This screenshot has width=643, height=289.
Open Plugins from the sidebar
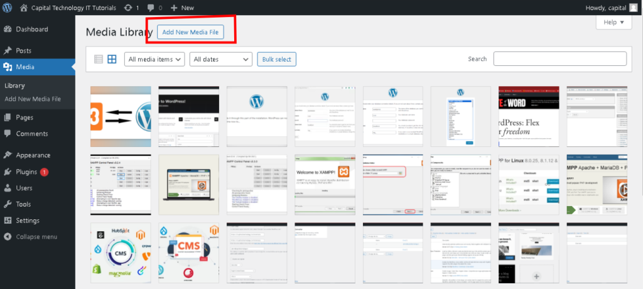tap(28, 172)
